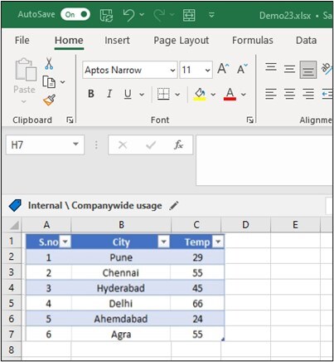
Task: Click the Cut scissors icon
Action: tap(49, 64)
